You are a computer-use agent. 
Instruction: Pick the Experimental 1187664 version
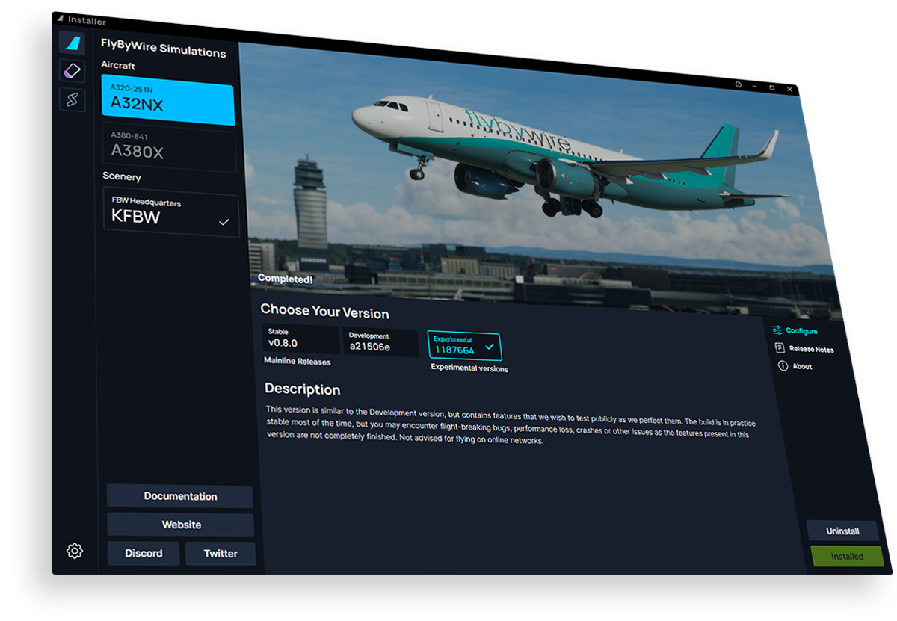pyautogui.click(x=464, y=346)
